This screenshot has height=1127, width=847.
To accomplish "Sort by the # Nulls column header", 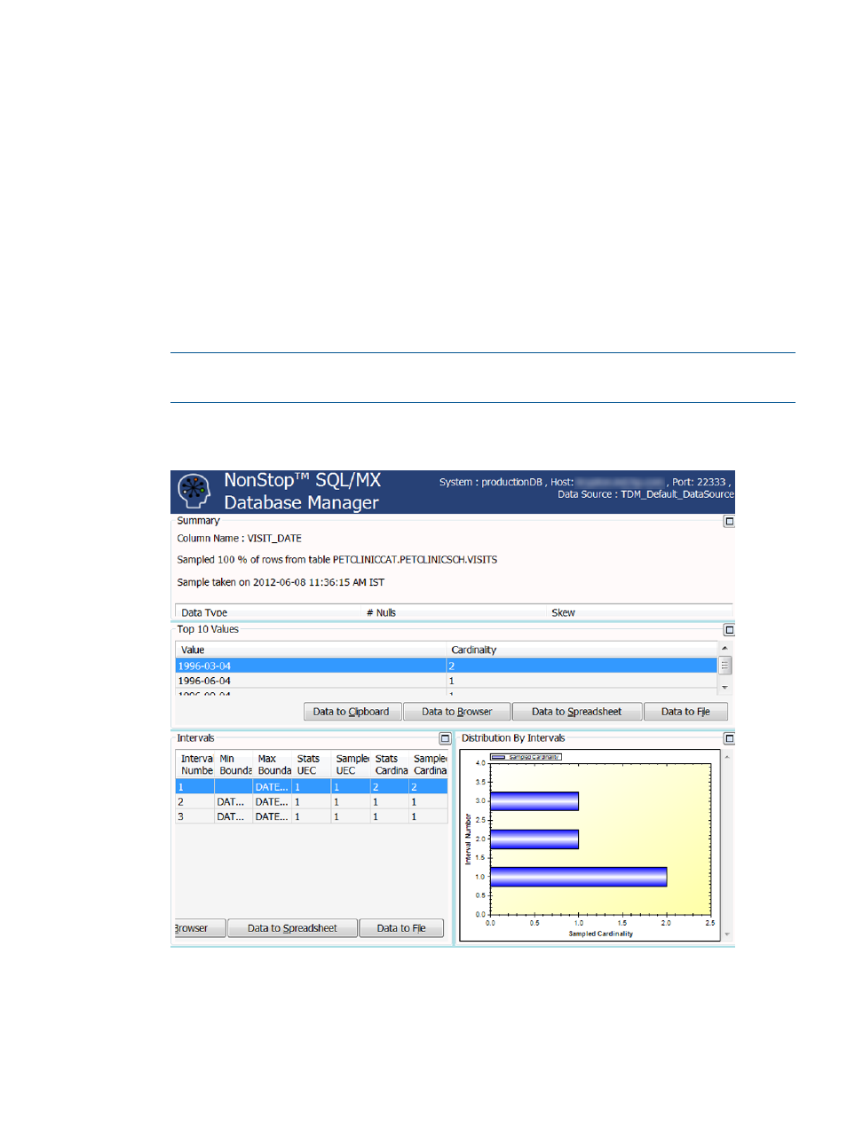I will tap(454, 612).
